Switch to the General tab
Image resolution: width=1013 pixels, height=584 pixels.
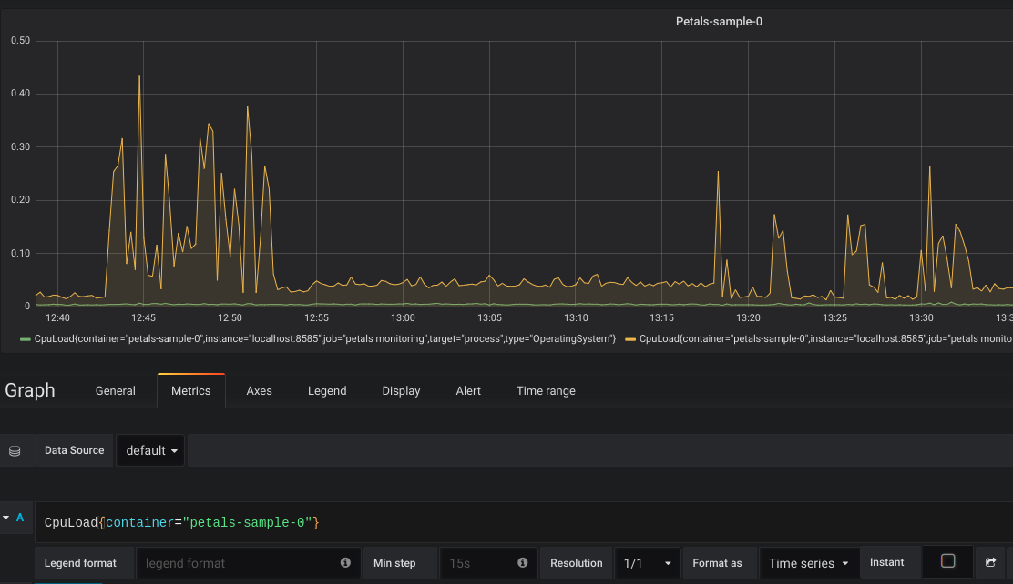point(116,391)
